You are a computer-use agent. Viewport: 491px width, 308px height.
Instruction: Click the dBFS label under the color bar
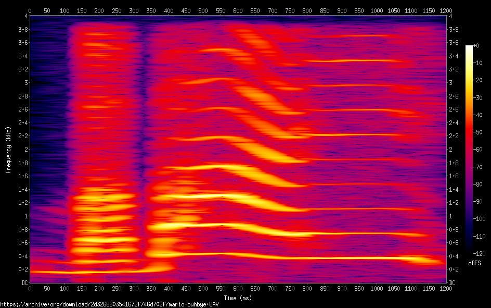pos(474,263)
